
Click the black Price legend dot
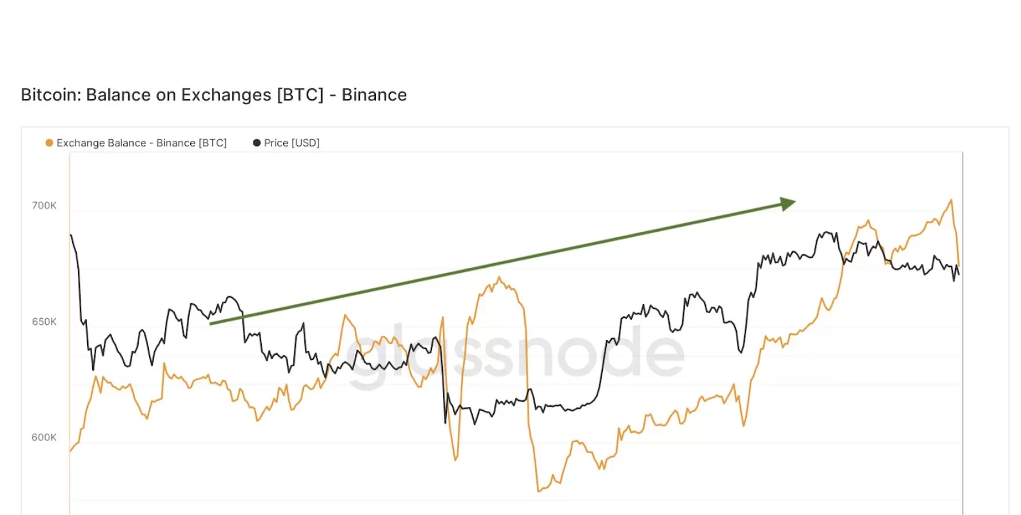click(x=257, y=142)
